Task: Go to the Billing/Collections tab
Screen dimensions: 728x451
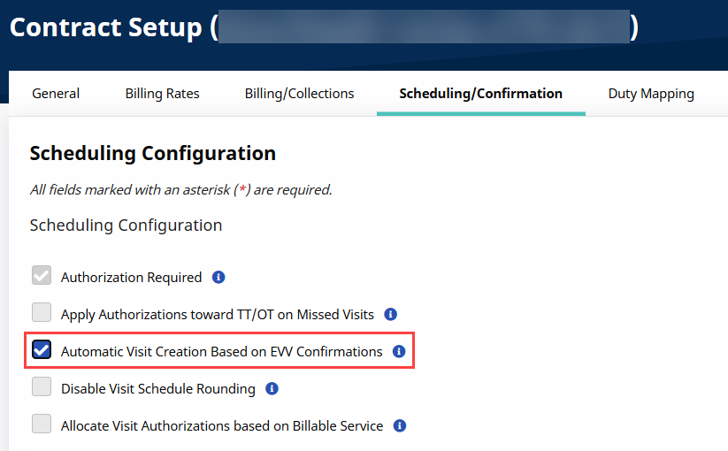Action: click(x=299, y=94)
